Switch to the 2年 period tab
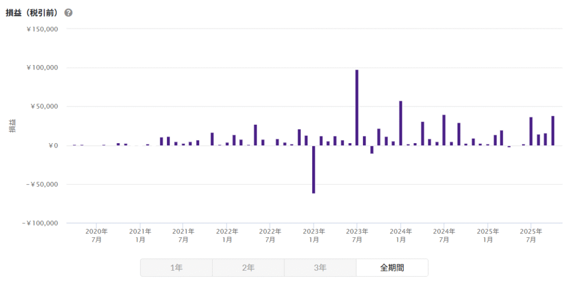 tap(248, 268)
